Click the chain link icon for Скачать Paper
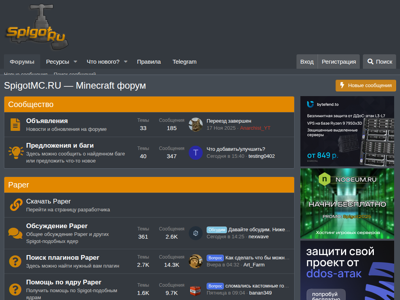 [16, 205]
